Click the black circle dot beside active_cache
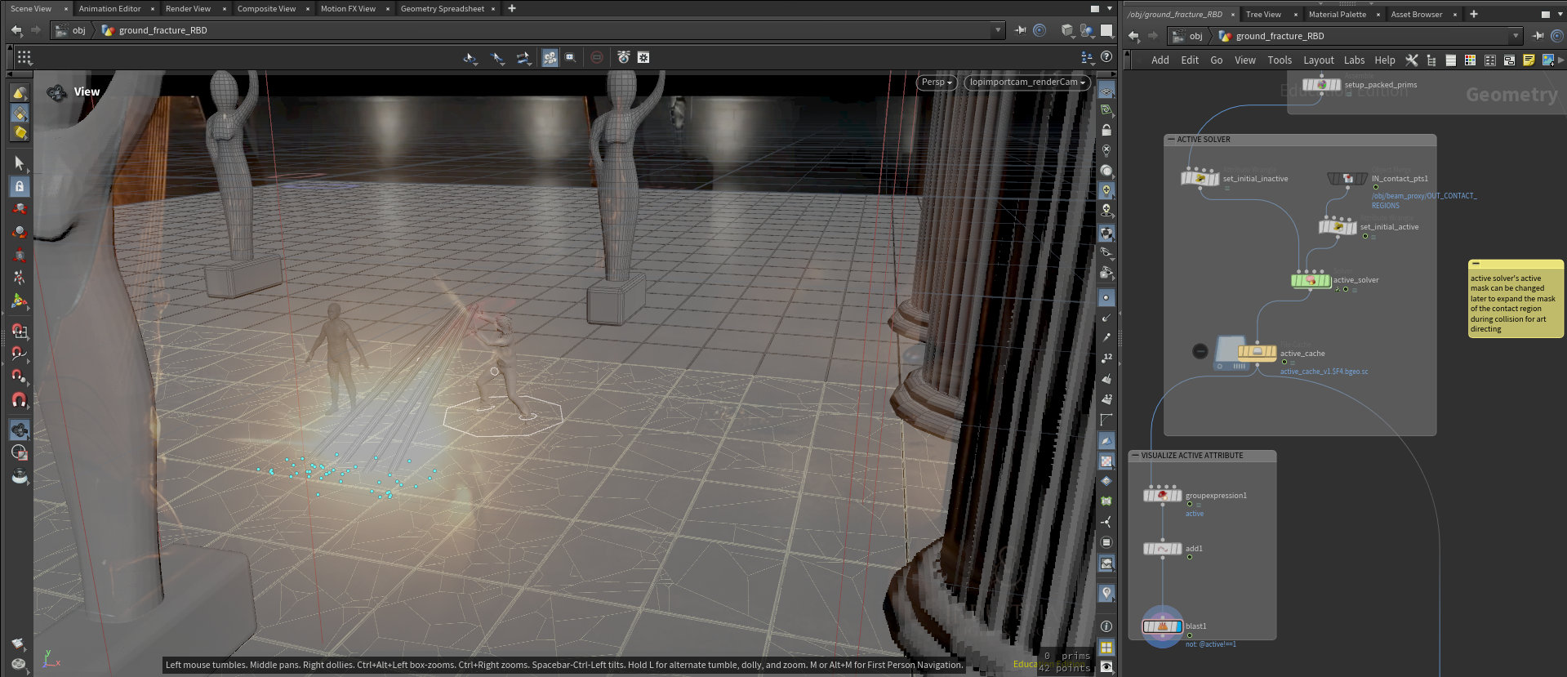 click(1200, 351)
